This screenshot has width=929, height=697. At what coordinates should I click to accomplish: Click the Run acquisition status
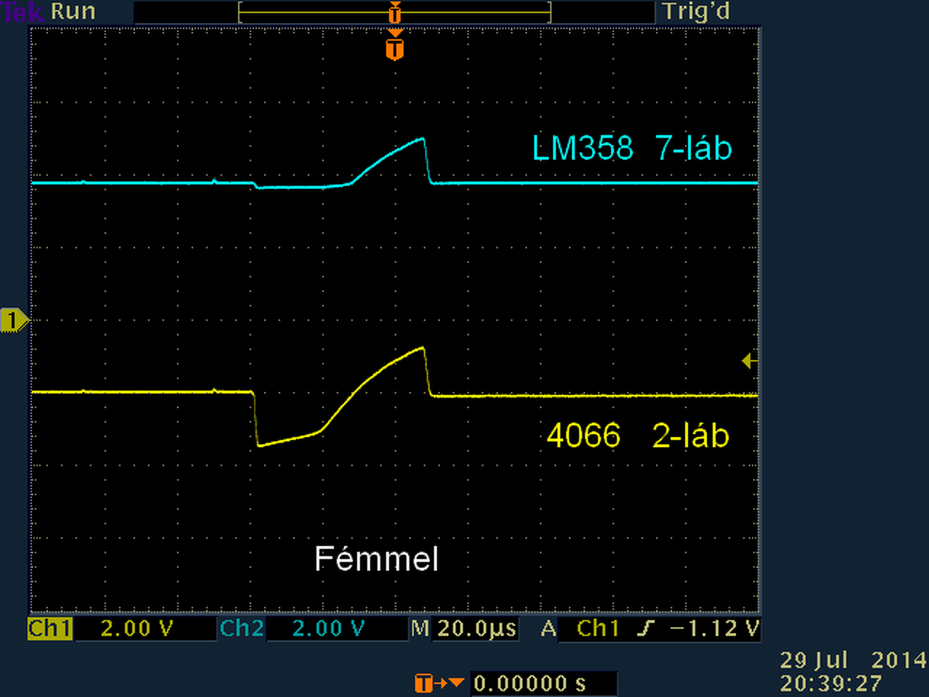pos(73,12)
